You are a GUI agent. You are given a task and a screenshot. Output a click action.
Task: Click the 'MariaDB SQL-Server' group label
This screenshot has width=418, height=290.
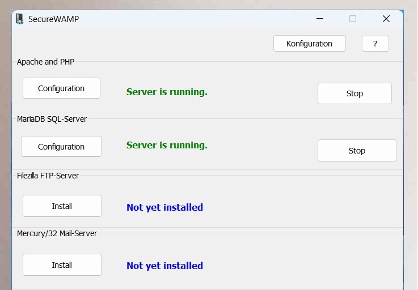(x=52, y=119)
